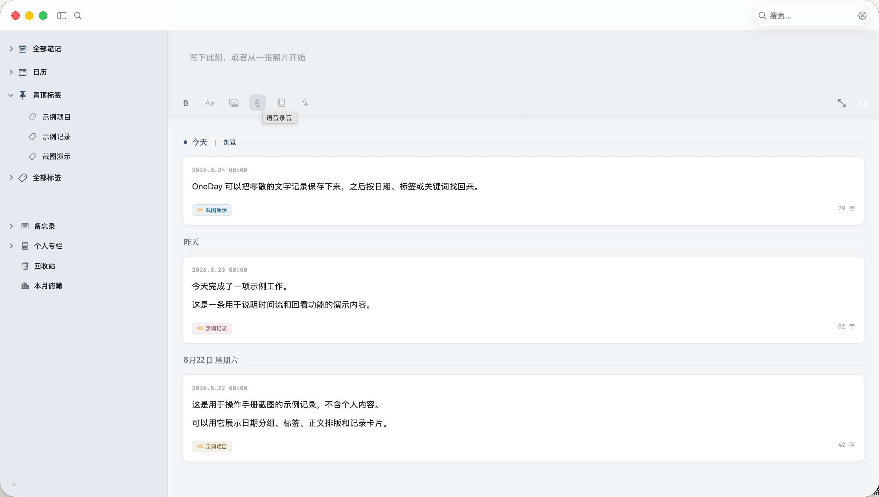This screenshot has width=879, height=497.
Task: Open 备忘录 in the sidebar
Action: coord(45,226)
